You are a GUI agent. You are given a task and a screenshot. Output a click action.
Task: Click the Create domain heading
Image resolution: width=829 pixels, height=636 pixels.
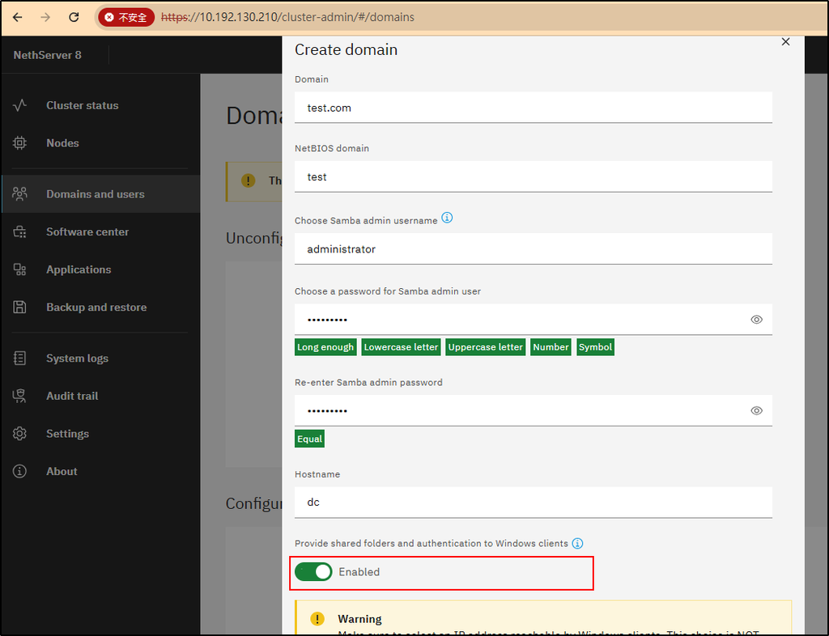346,49
